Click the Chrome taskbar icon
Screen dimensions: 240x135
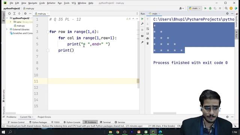pyautogui.click(x=117, y=132)
